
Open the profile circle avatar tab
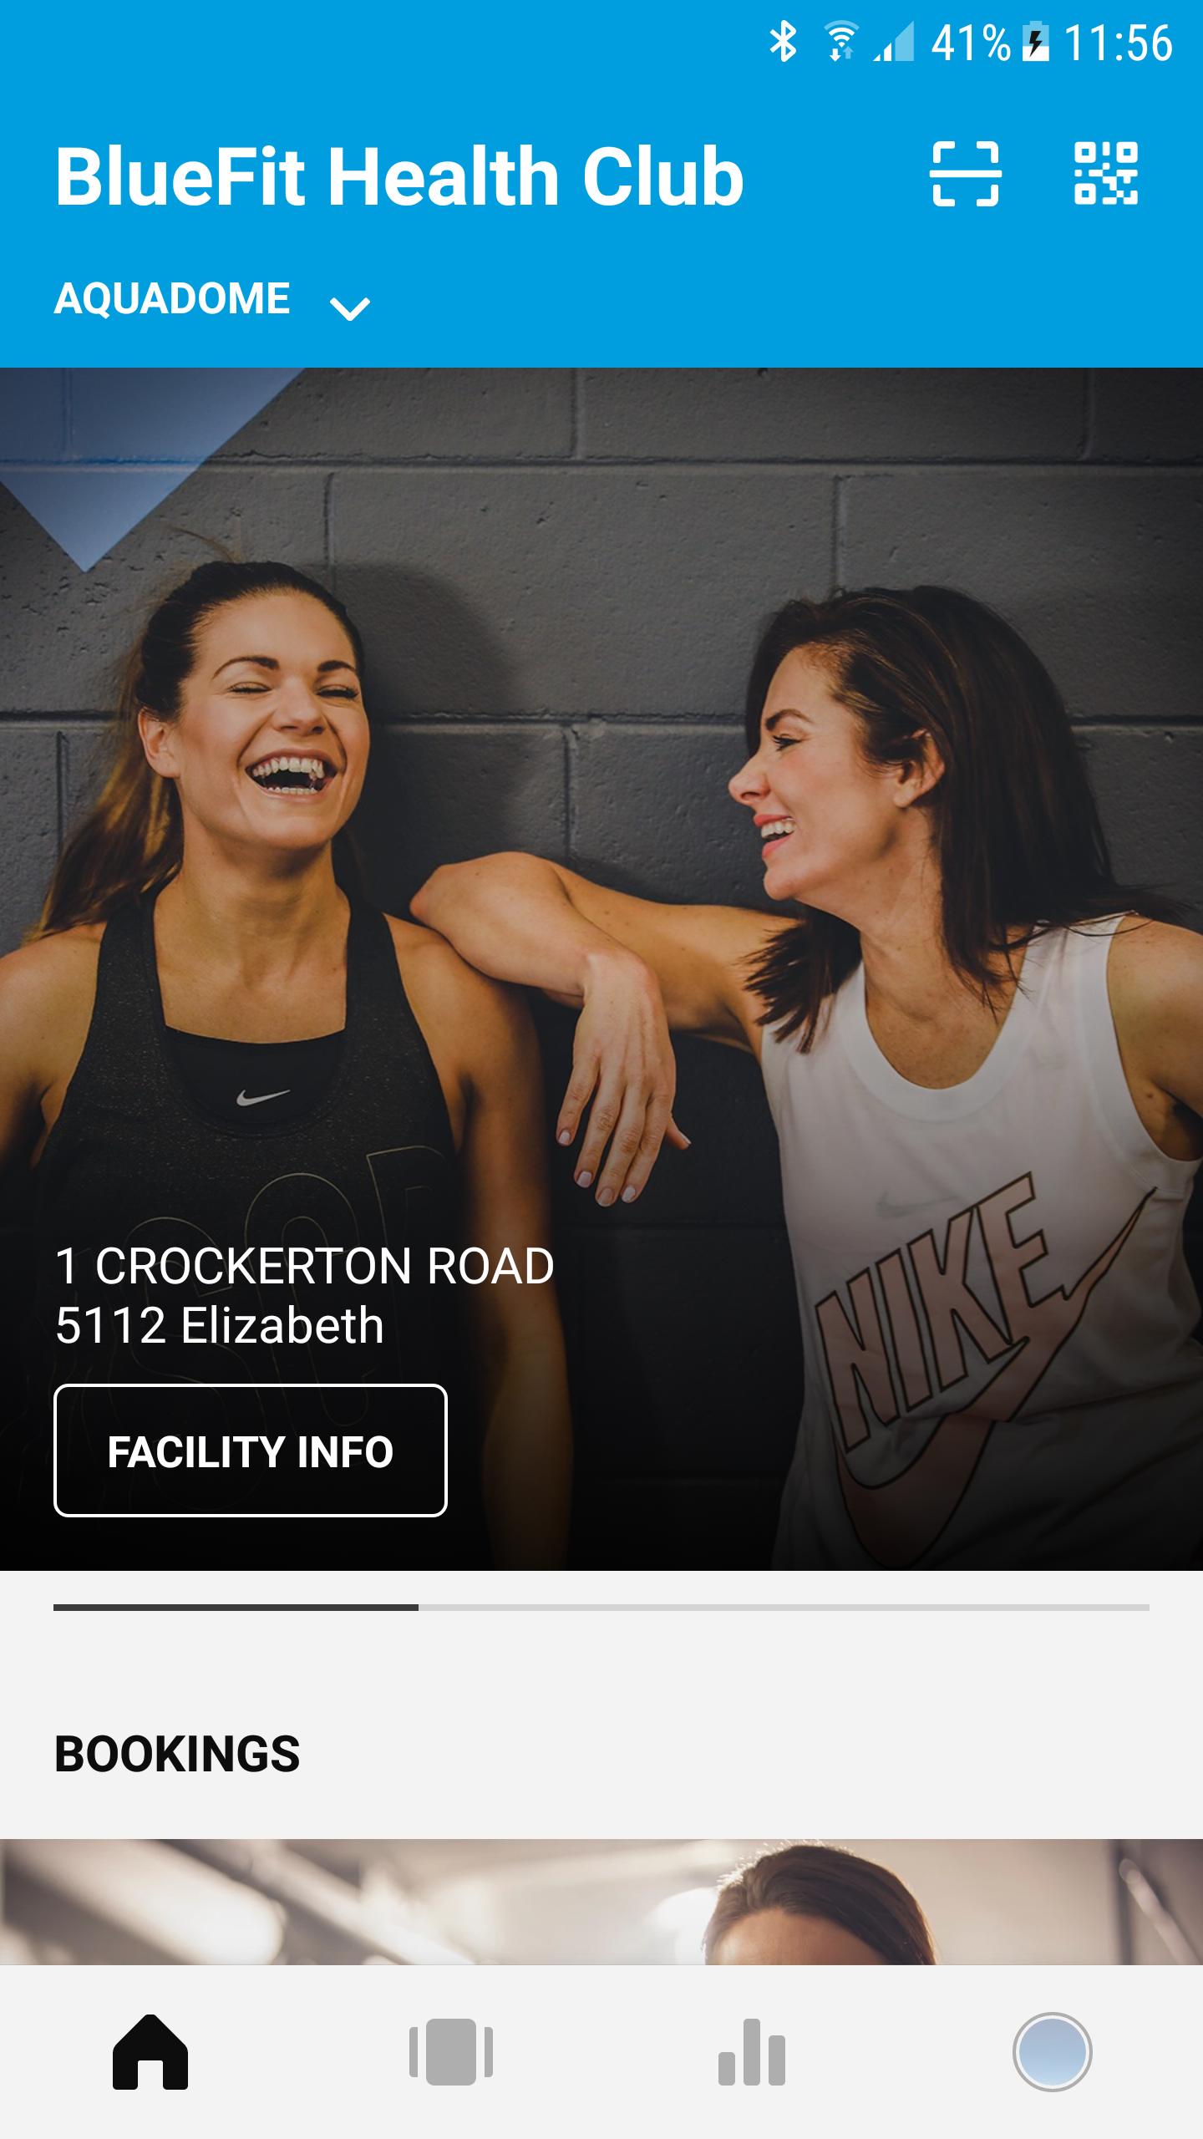click(x=1053, y=2052)
